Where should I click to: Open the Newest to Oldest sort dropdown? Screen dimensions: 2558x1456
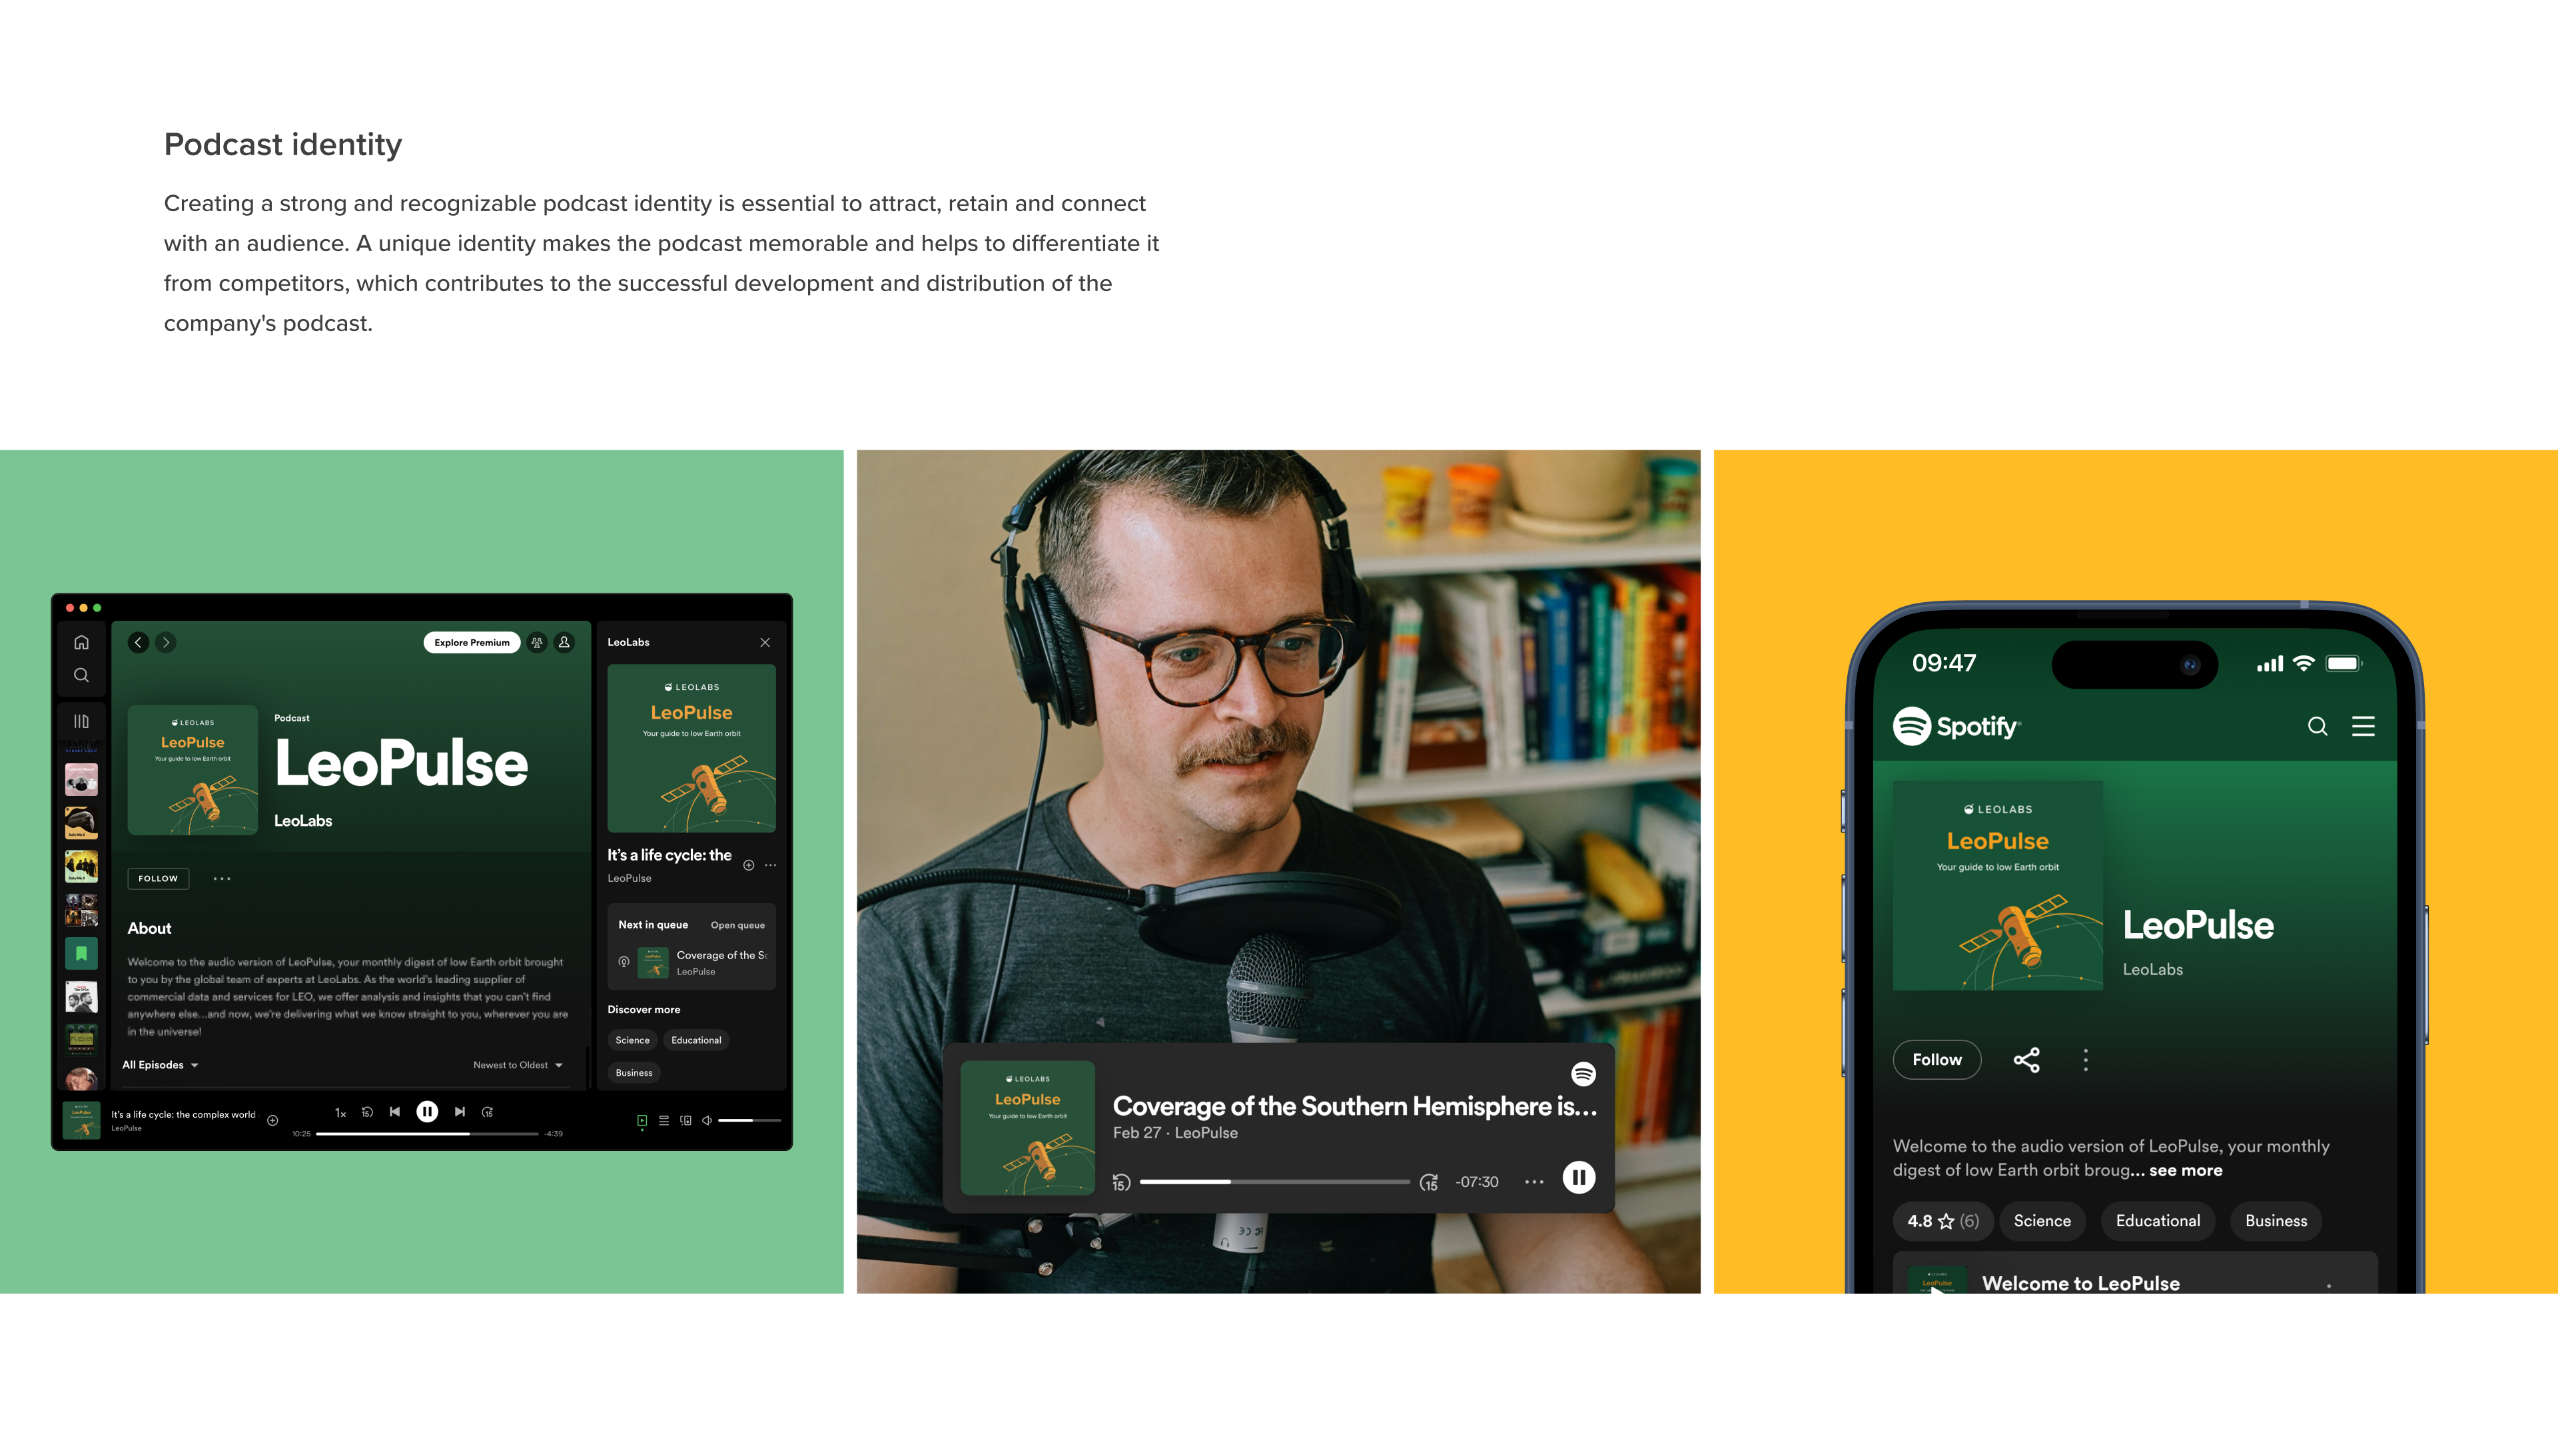[x=517, y=1065]
